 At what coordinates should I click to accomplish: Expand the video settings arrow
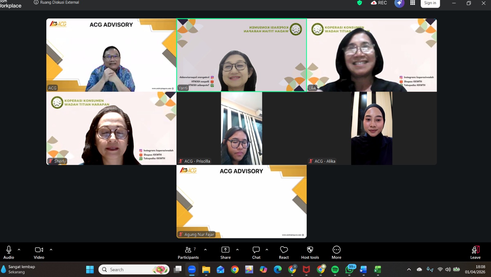point(51,250)
